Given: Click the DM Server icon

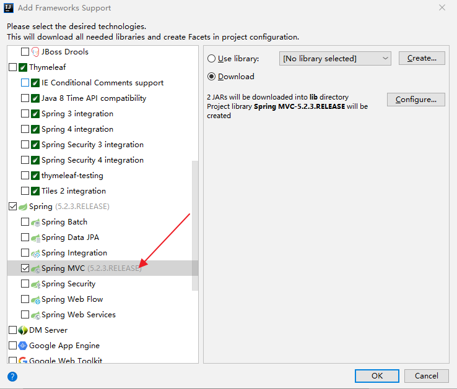Looking at the screenshot, I should [x=23, y=330].
